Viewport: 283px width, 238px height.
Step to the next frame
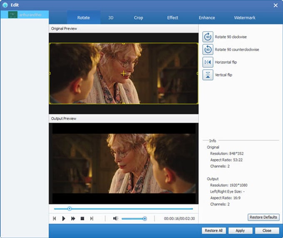[92, 218]
